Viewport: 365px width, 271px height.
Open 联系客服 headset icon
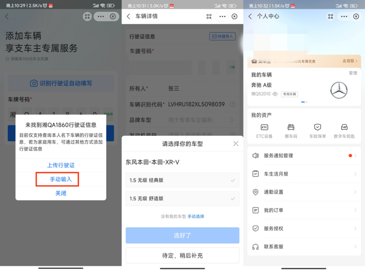coord(255,247)
